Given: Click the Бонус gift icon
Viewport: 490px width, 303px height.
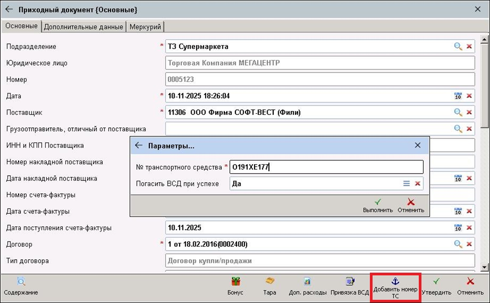Looking at the screenshot, I should click(x=235, y=286).
